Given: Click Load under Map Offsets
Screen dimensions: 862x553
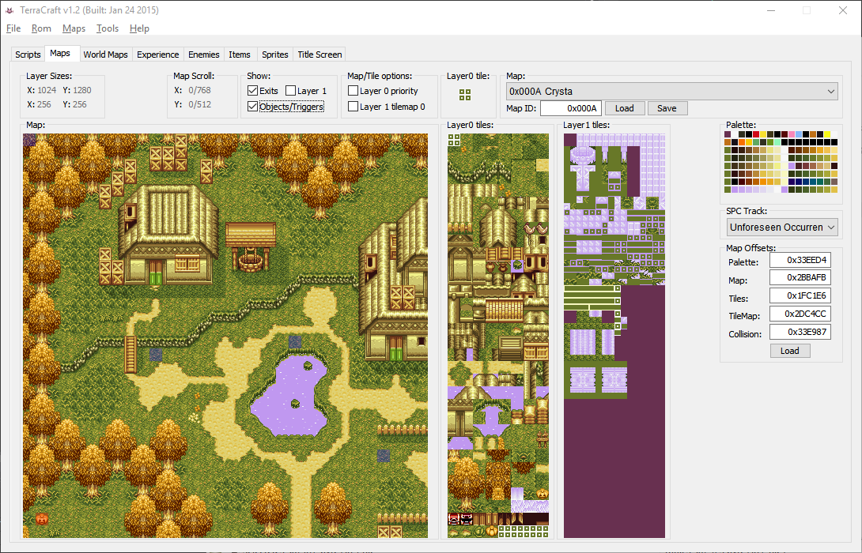Looking at the screenshot, I should [x=790, y=351].
